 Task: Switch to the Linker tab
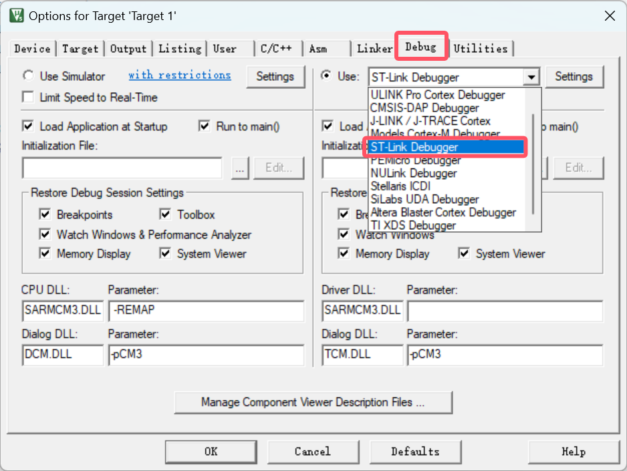pos(374,49)
